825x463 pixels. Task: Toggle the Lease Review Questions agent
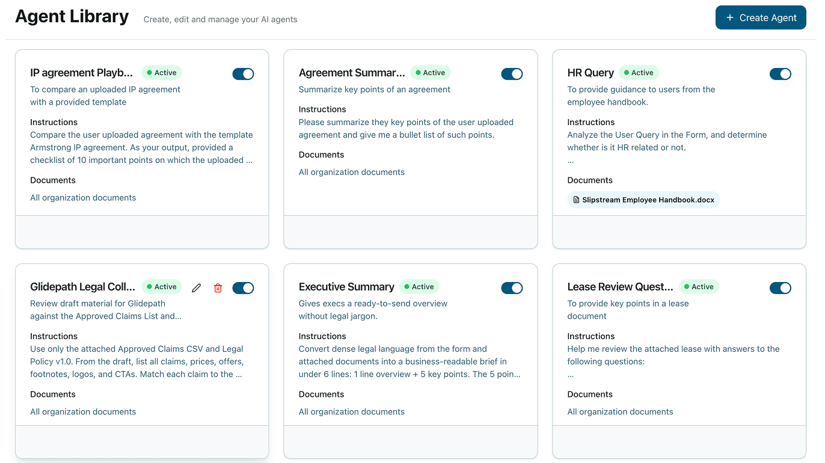point(781,288)
